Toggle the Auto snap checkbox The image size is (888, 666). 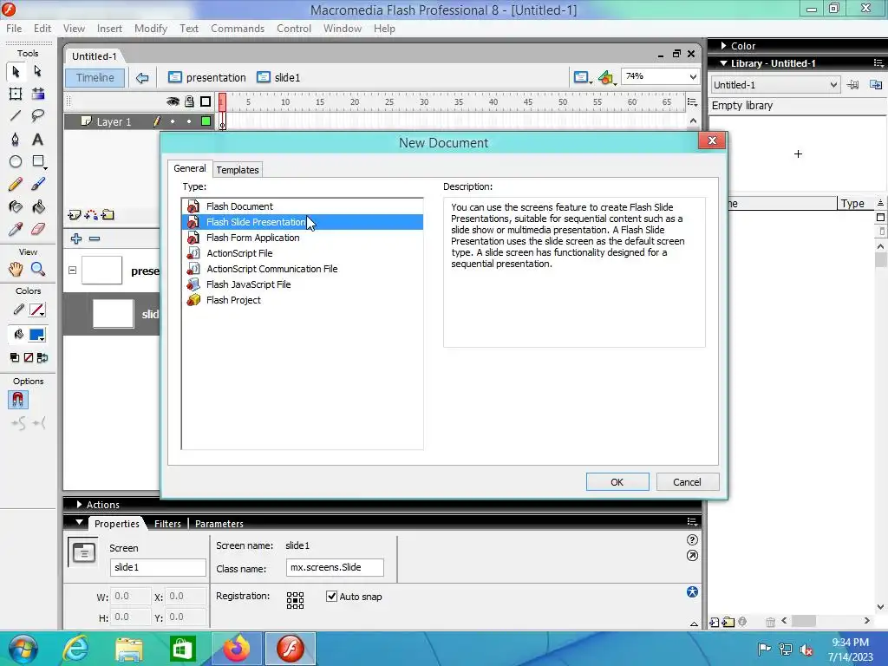pos(332,596)
